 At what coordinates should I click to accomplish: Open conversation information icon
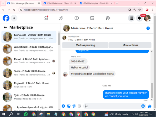pyautogui.click(x=148, y=28)
